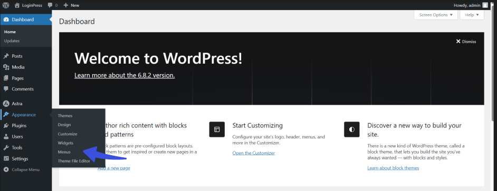Click the plus New icon
Viewport: 497px width, 191px height.
click(x=65, y=5)
